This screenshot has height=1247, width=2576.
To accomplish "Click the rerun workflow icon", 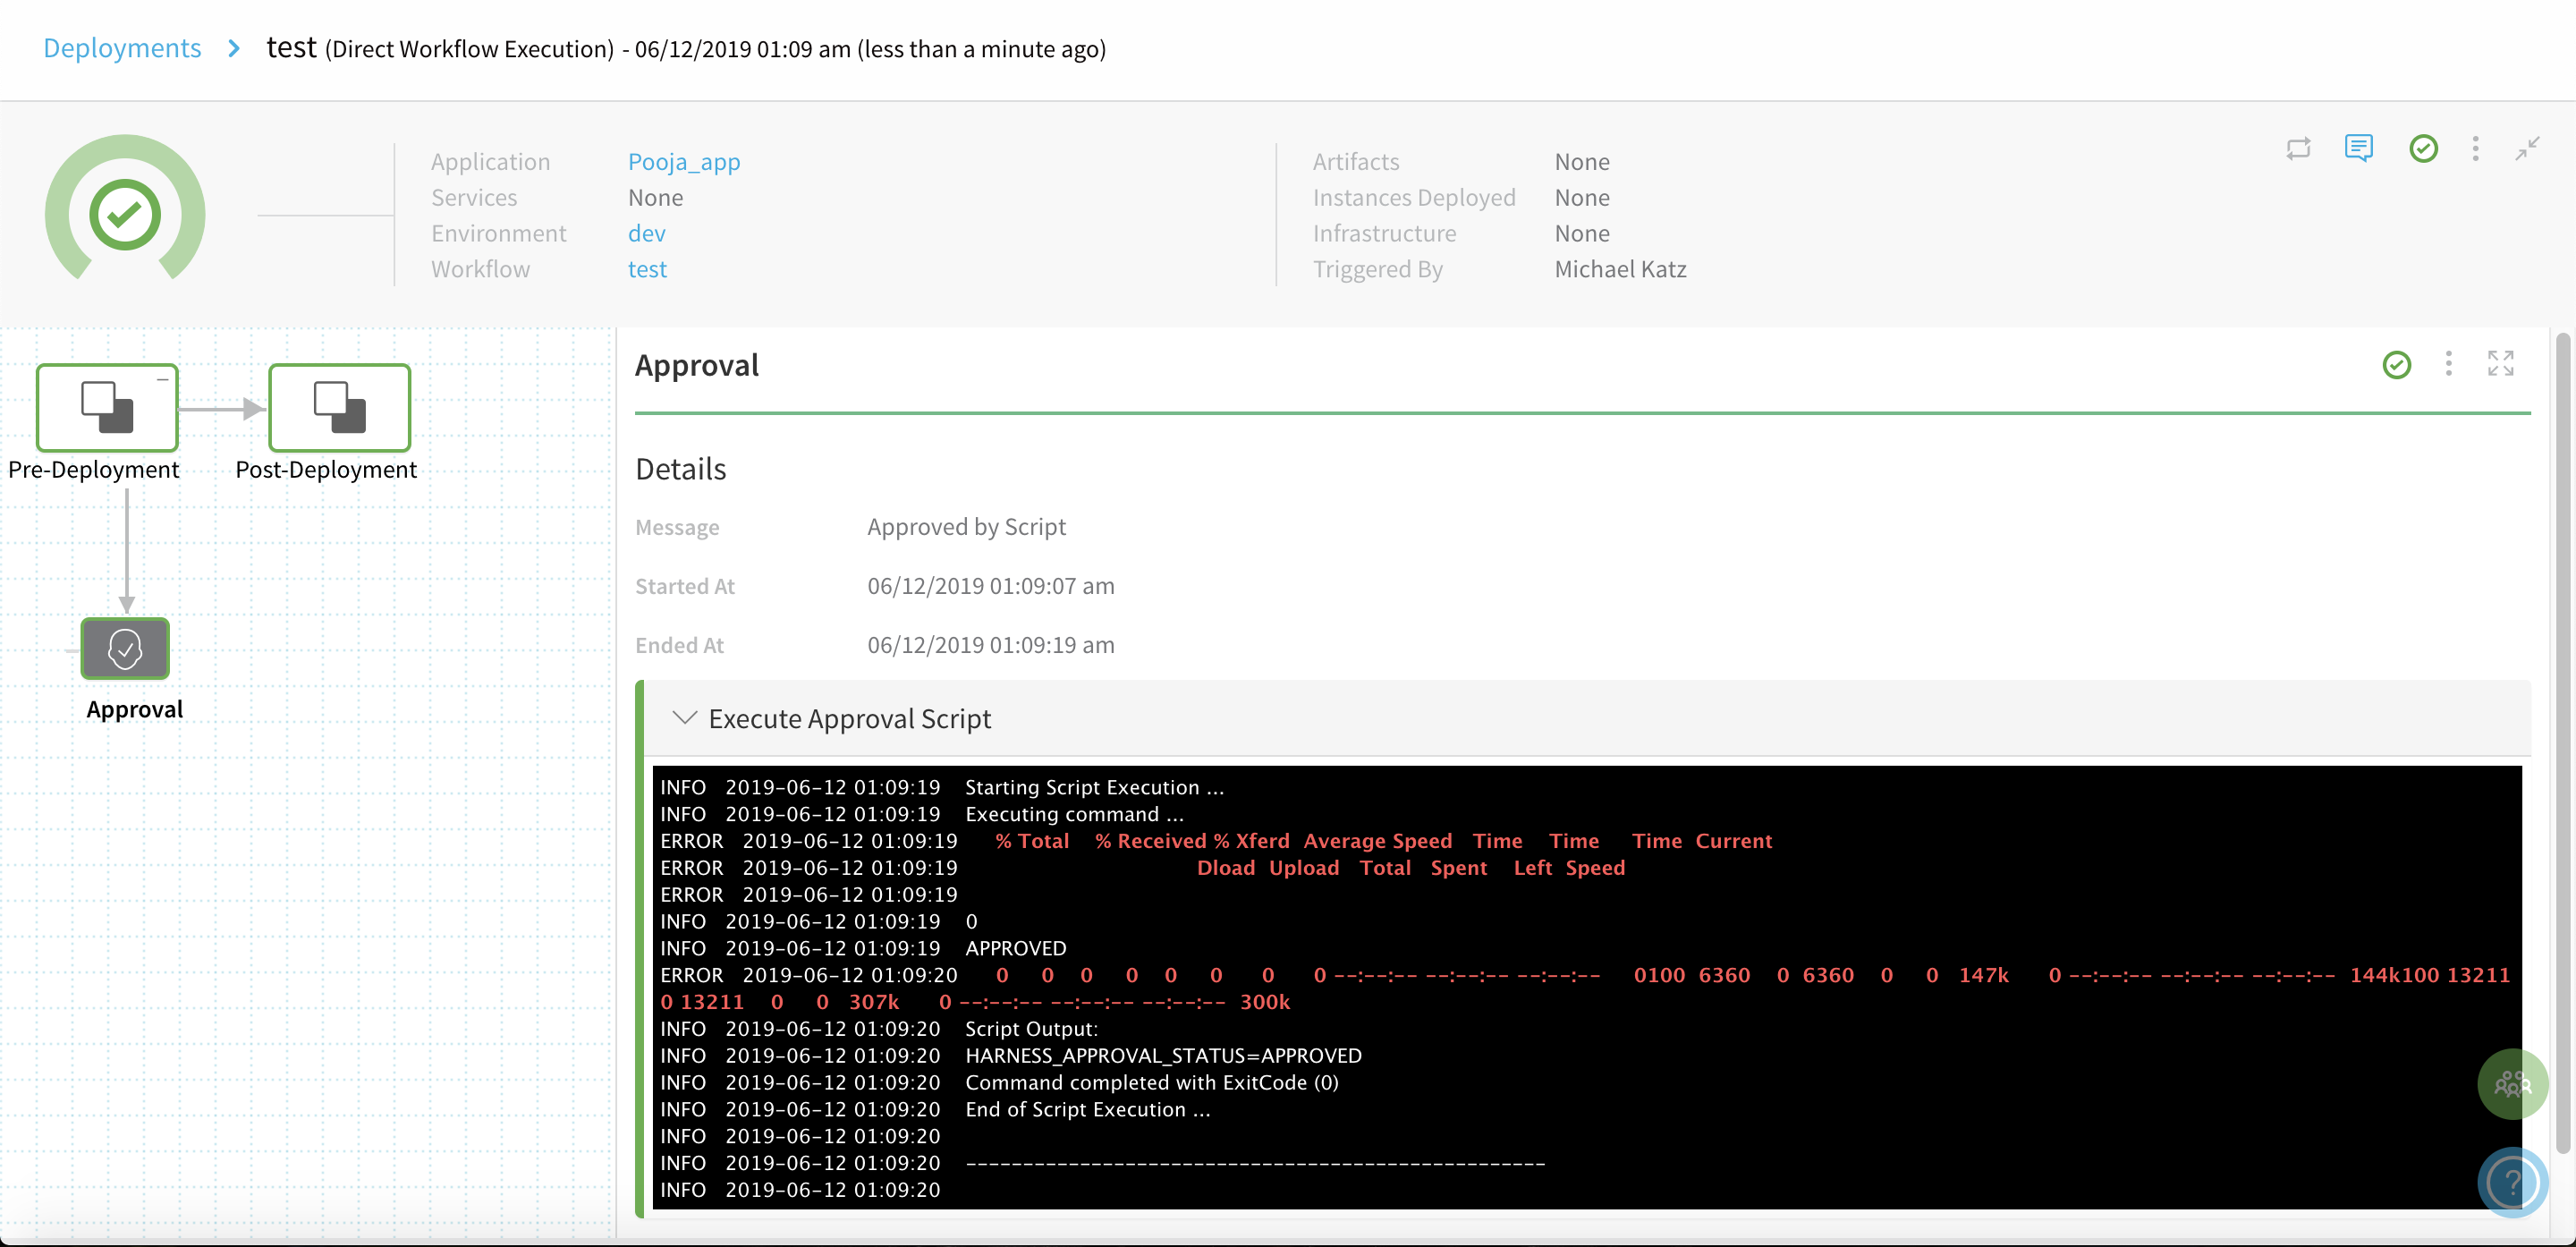I will coord(2298,149).
